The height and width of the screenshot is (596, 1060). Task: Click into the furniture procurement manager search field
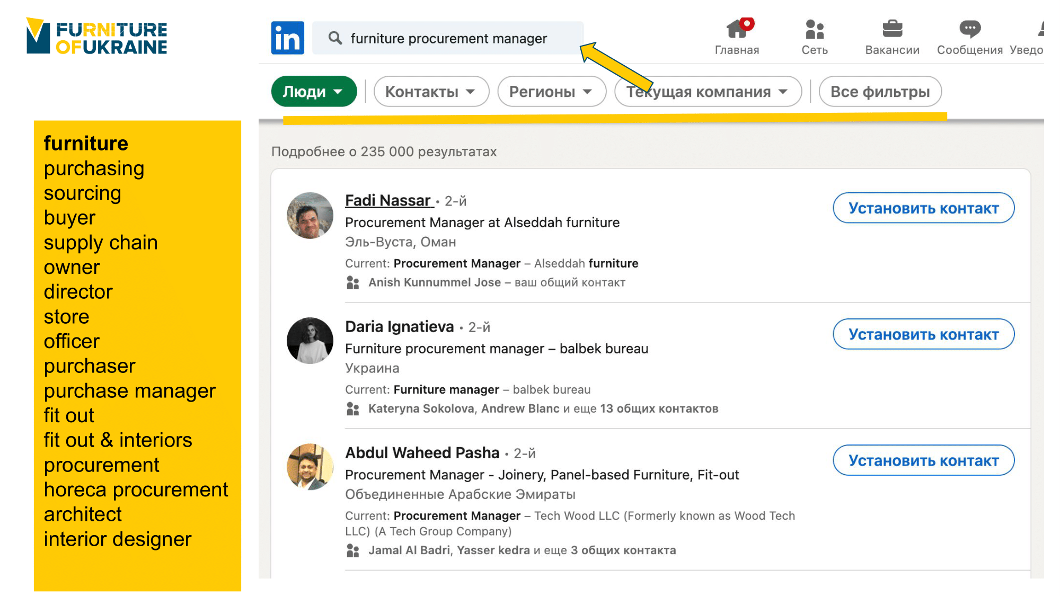(x=448, y=38)
